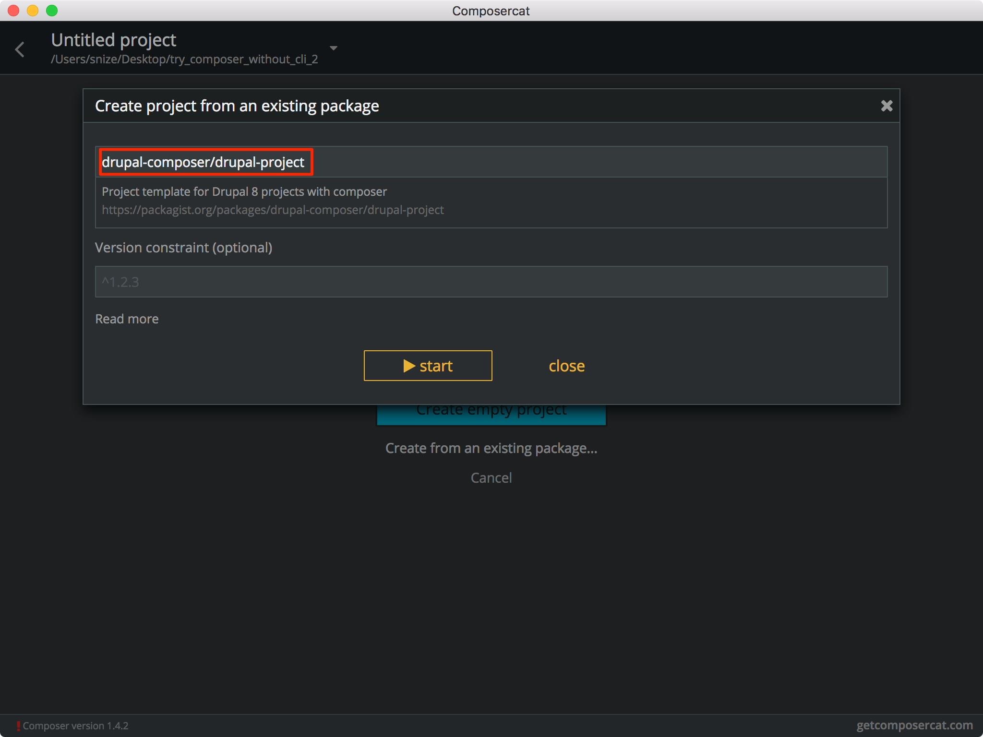Open the project dropdown arrow
983x737 pixels.
pyautogui.click(x=334, y=48)
